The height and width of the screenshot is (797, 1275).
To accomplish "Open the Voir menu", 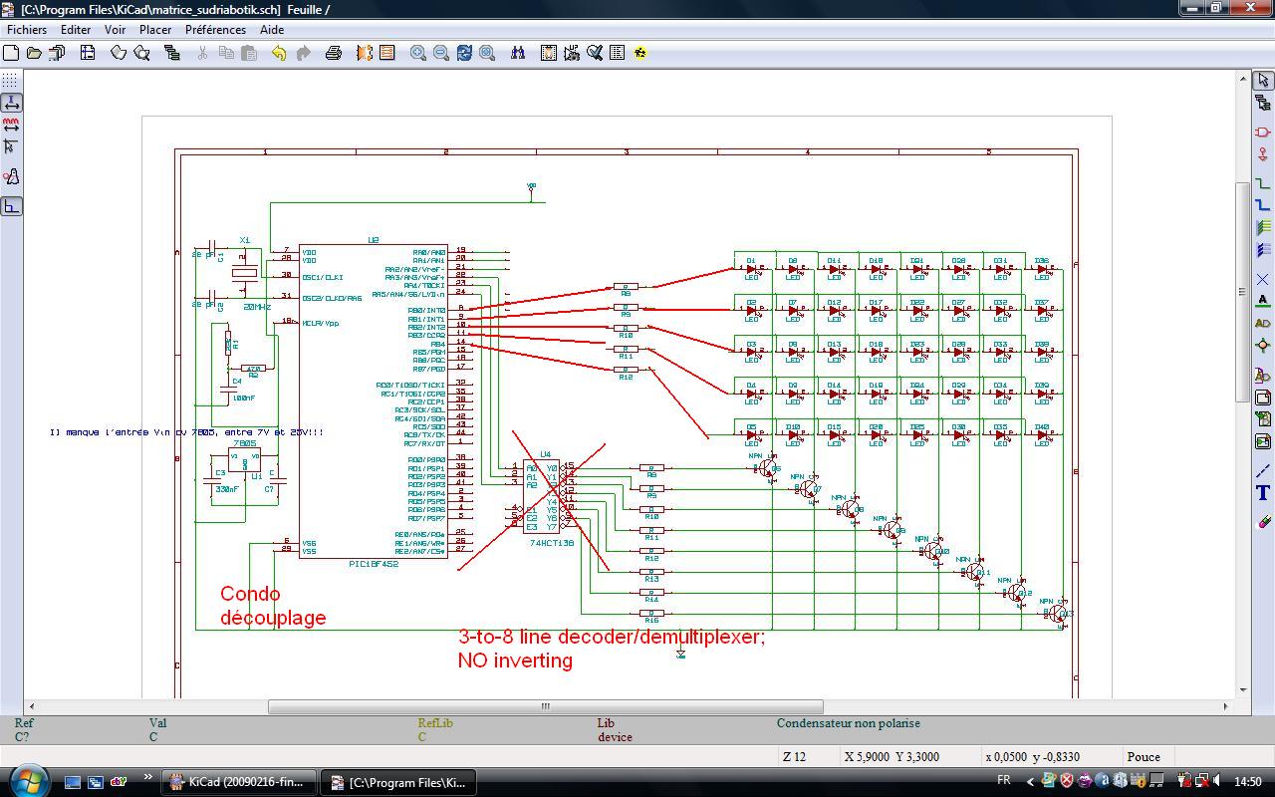I will click(x=115, y=30).
